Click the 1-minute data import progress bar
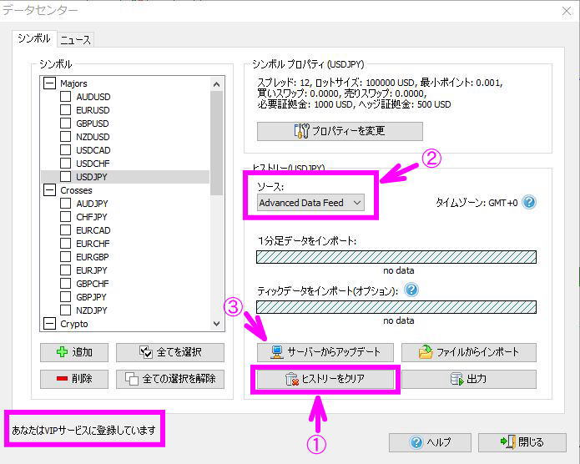The width and height of the screenshot is (580, 464). 396,257
